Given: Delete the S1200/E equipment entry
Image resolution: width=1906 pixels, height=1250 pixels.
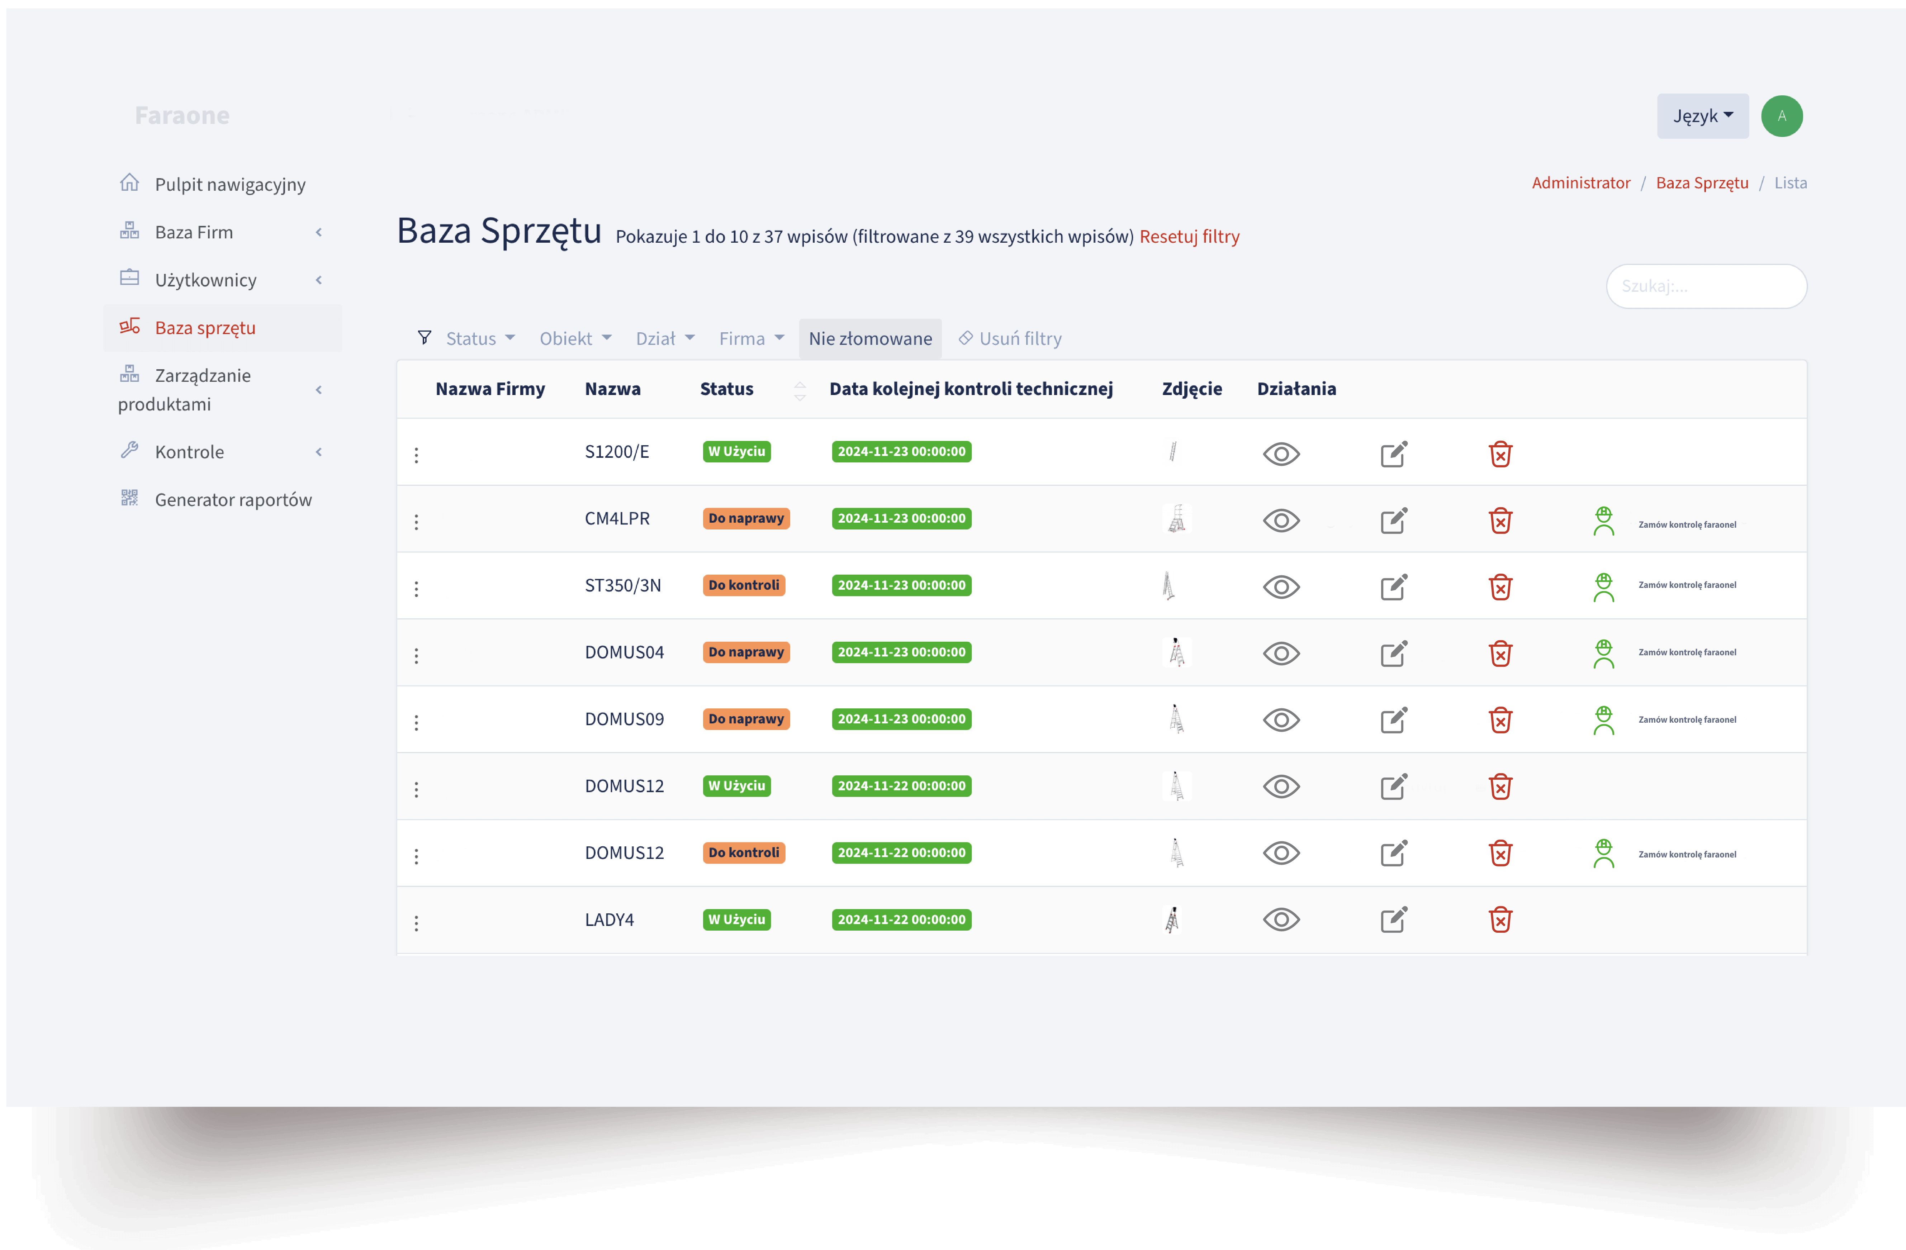Looking at the screenshot, I should point(1500,454).
